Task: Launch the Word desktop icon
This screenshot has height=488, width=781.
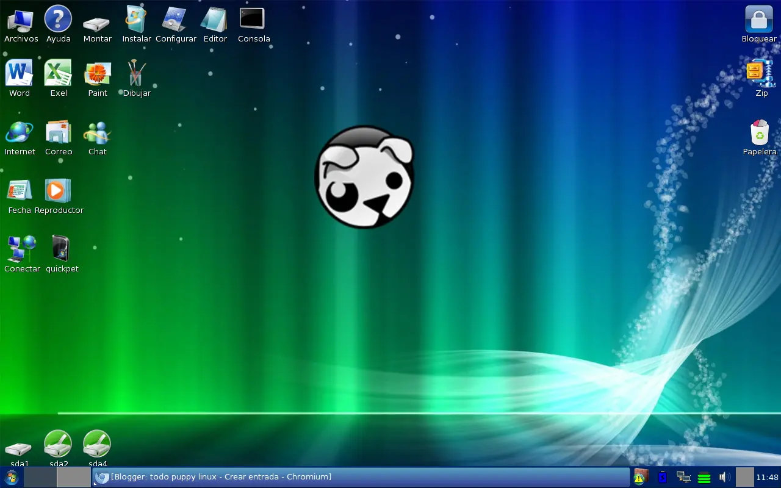Action: (x=19, y=73)
